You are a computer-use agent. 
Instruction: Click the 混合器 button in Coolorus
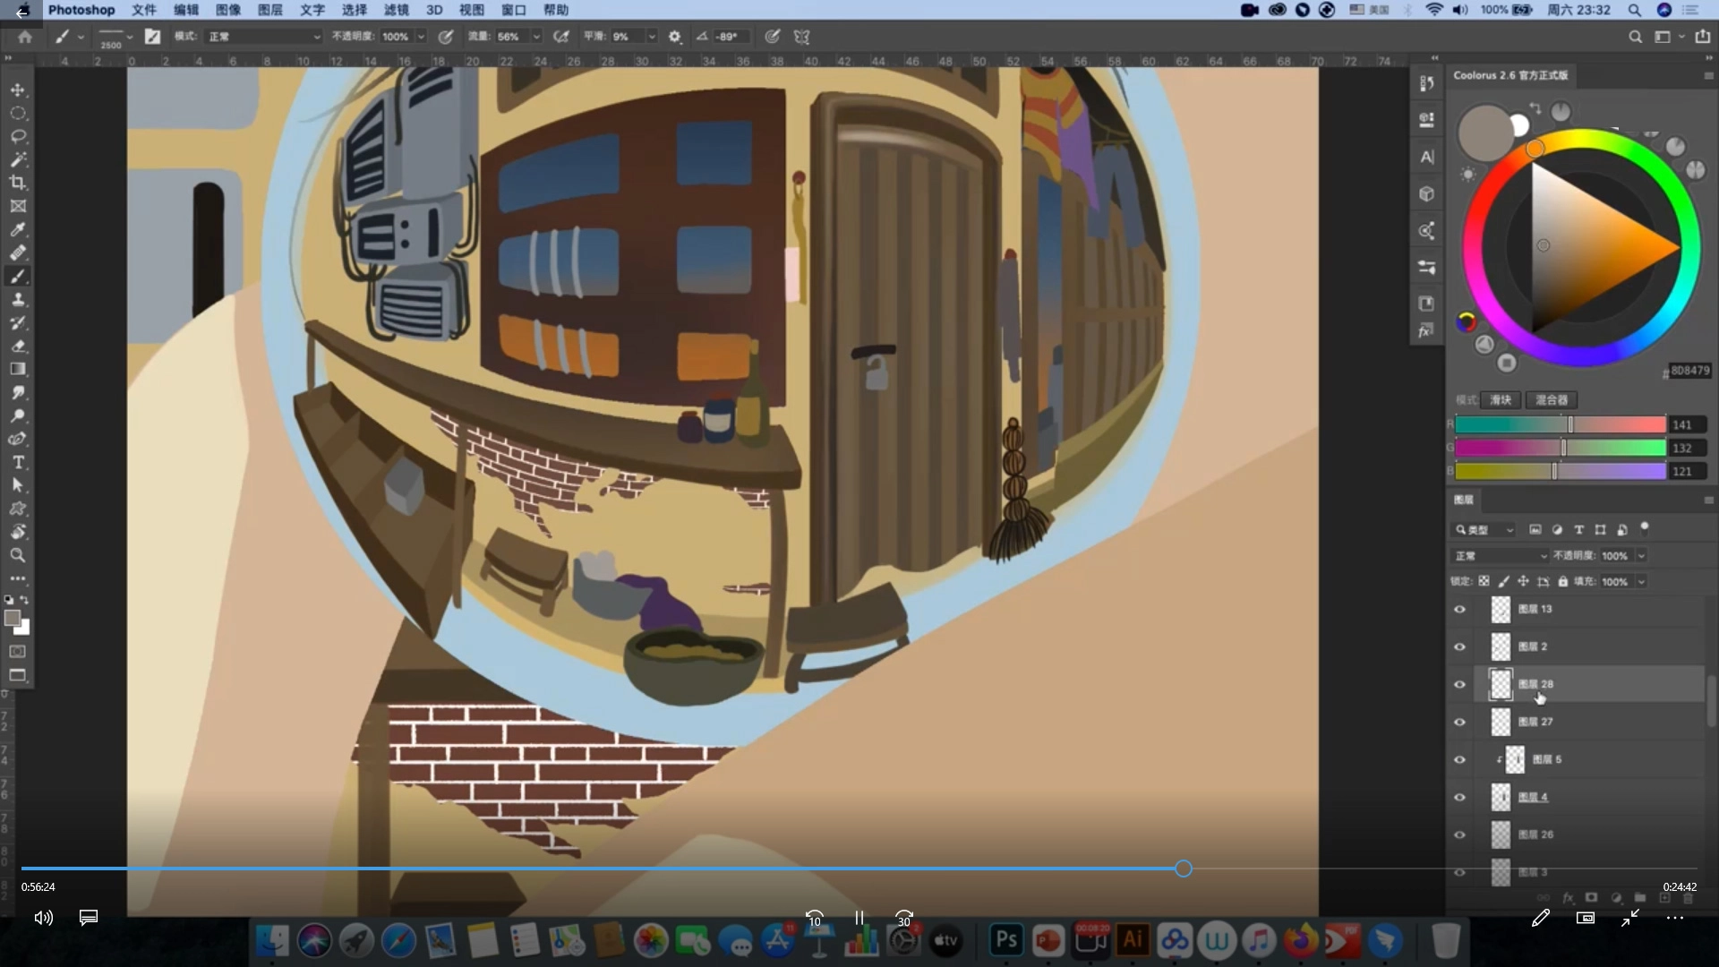tap(1552, 400)
